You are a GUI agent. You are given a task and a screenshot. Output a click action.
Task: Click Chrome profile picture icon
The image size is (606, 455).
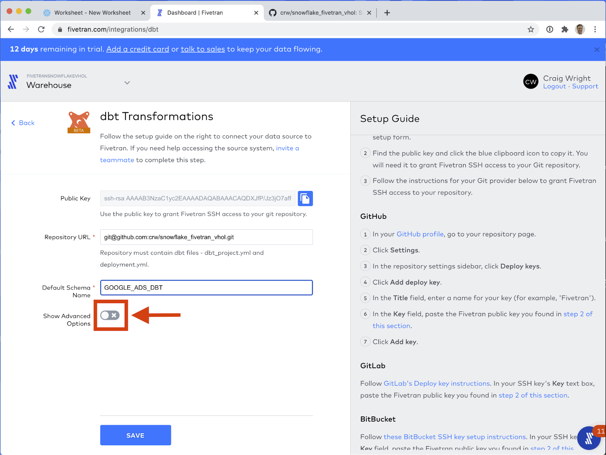point(580,29)
